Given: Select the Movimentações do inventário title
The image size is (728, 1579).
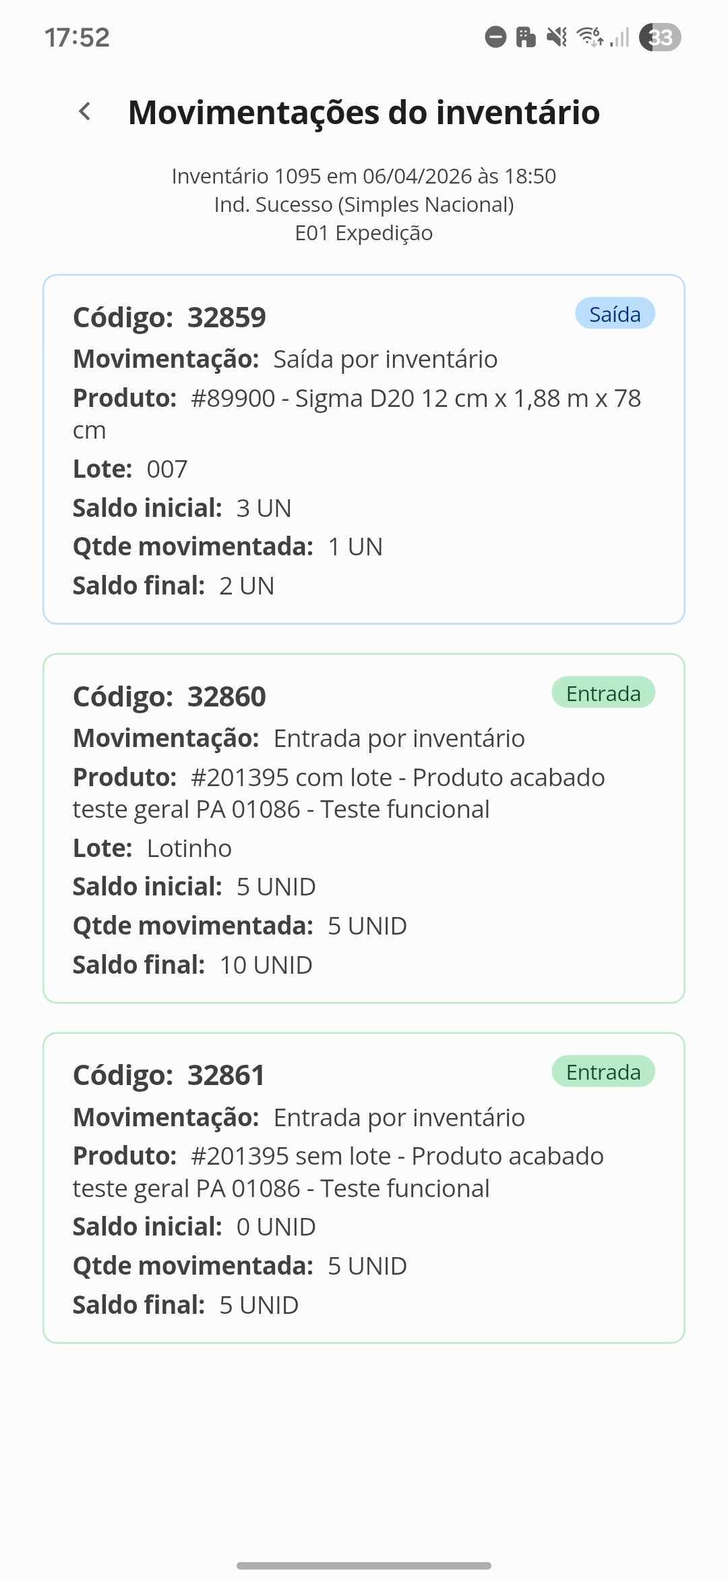Looking at the screenshot, I should 364,112.
